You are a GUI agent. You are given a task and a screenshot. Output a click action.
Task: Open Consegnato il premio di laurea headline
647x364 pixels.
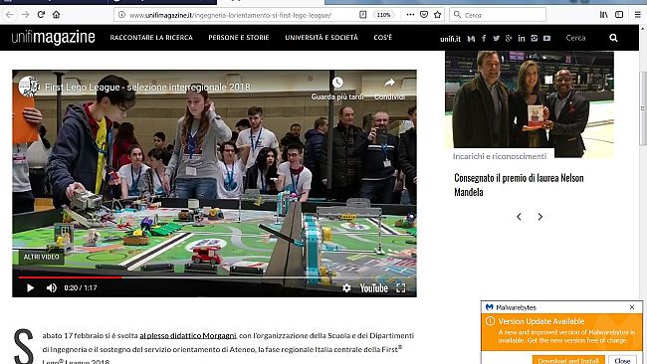click(519, 185)
